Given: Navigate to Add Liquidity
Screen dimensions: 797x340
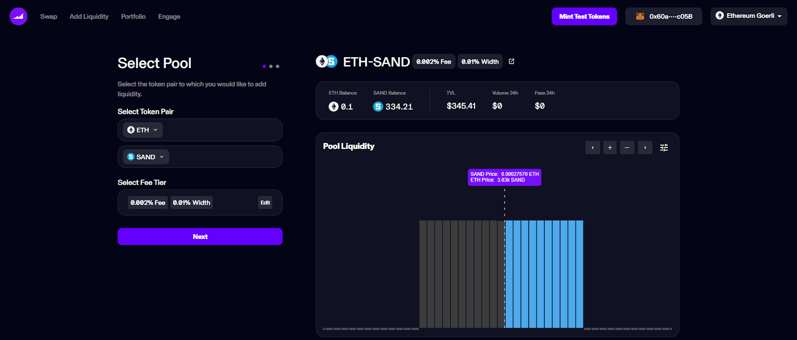Looking at the screenshot, I should 89,16.
